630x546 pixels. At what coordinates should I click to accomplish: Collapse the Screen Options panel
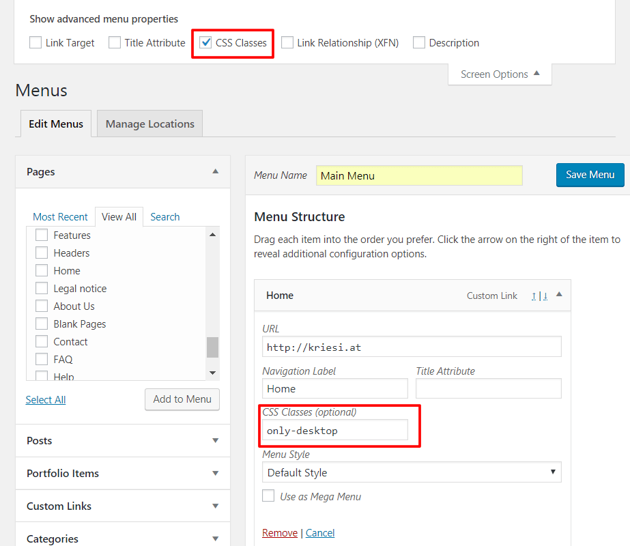coord(500,74)
